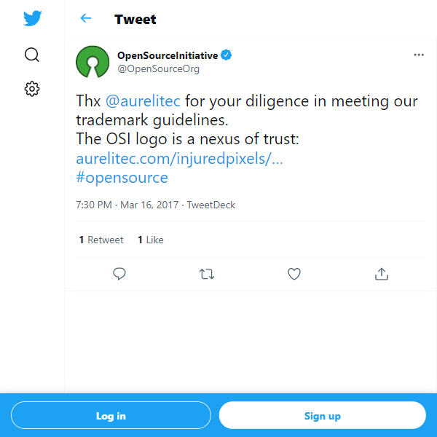The image size is (437, 437).
Task: Share the tweet via share icon
Action: pos(381,274)
